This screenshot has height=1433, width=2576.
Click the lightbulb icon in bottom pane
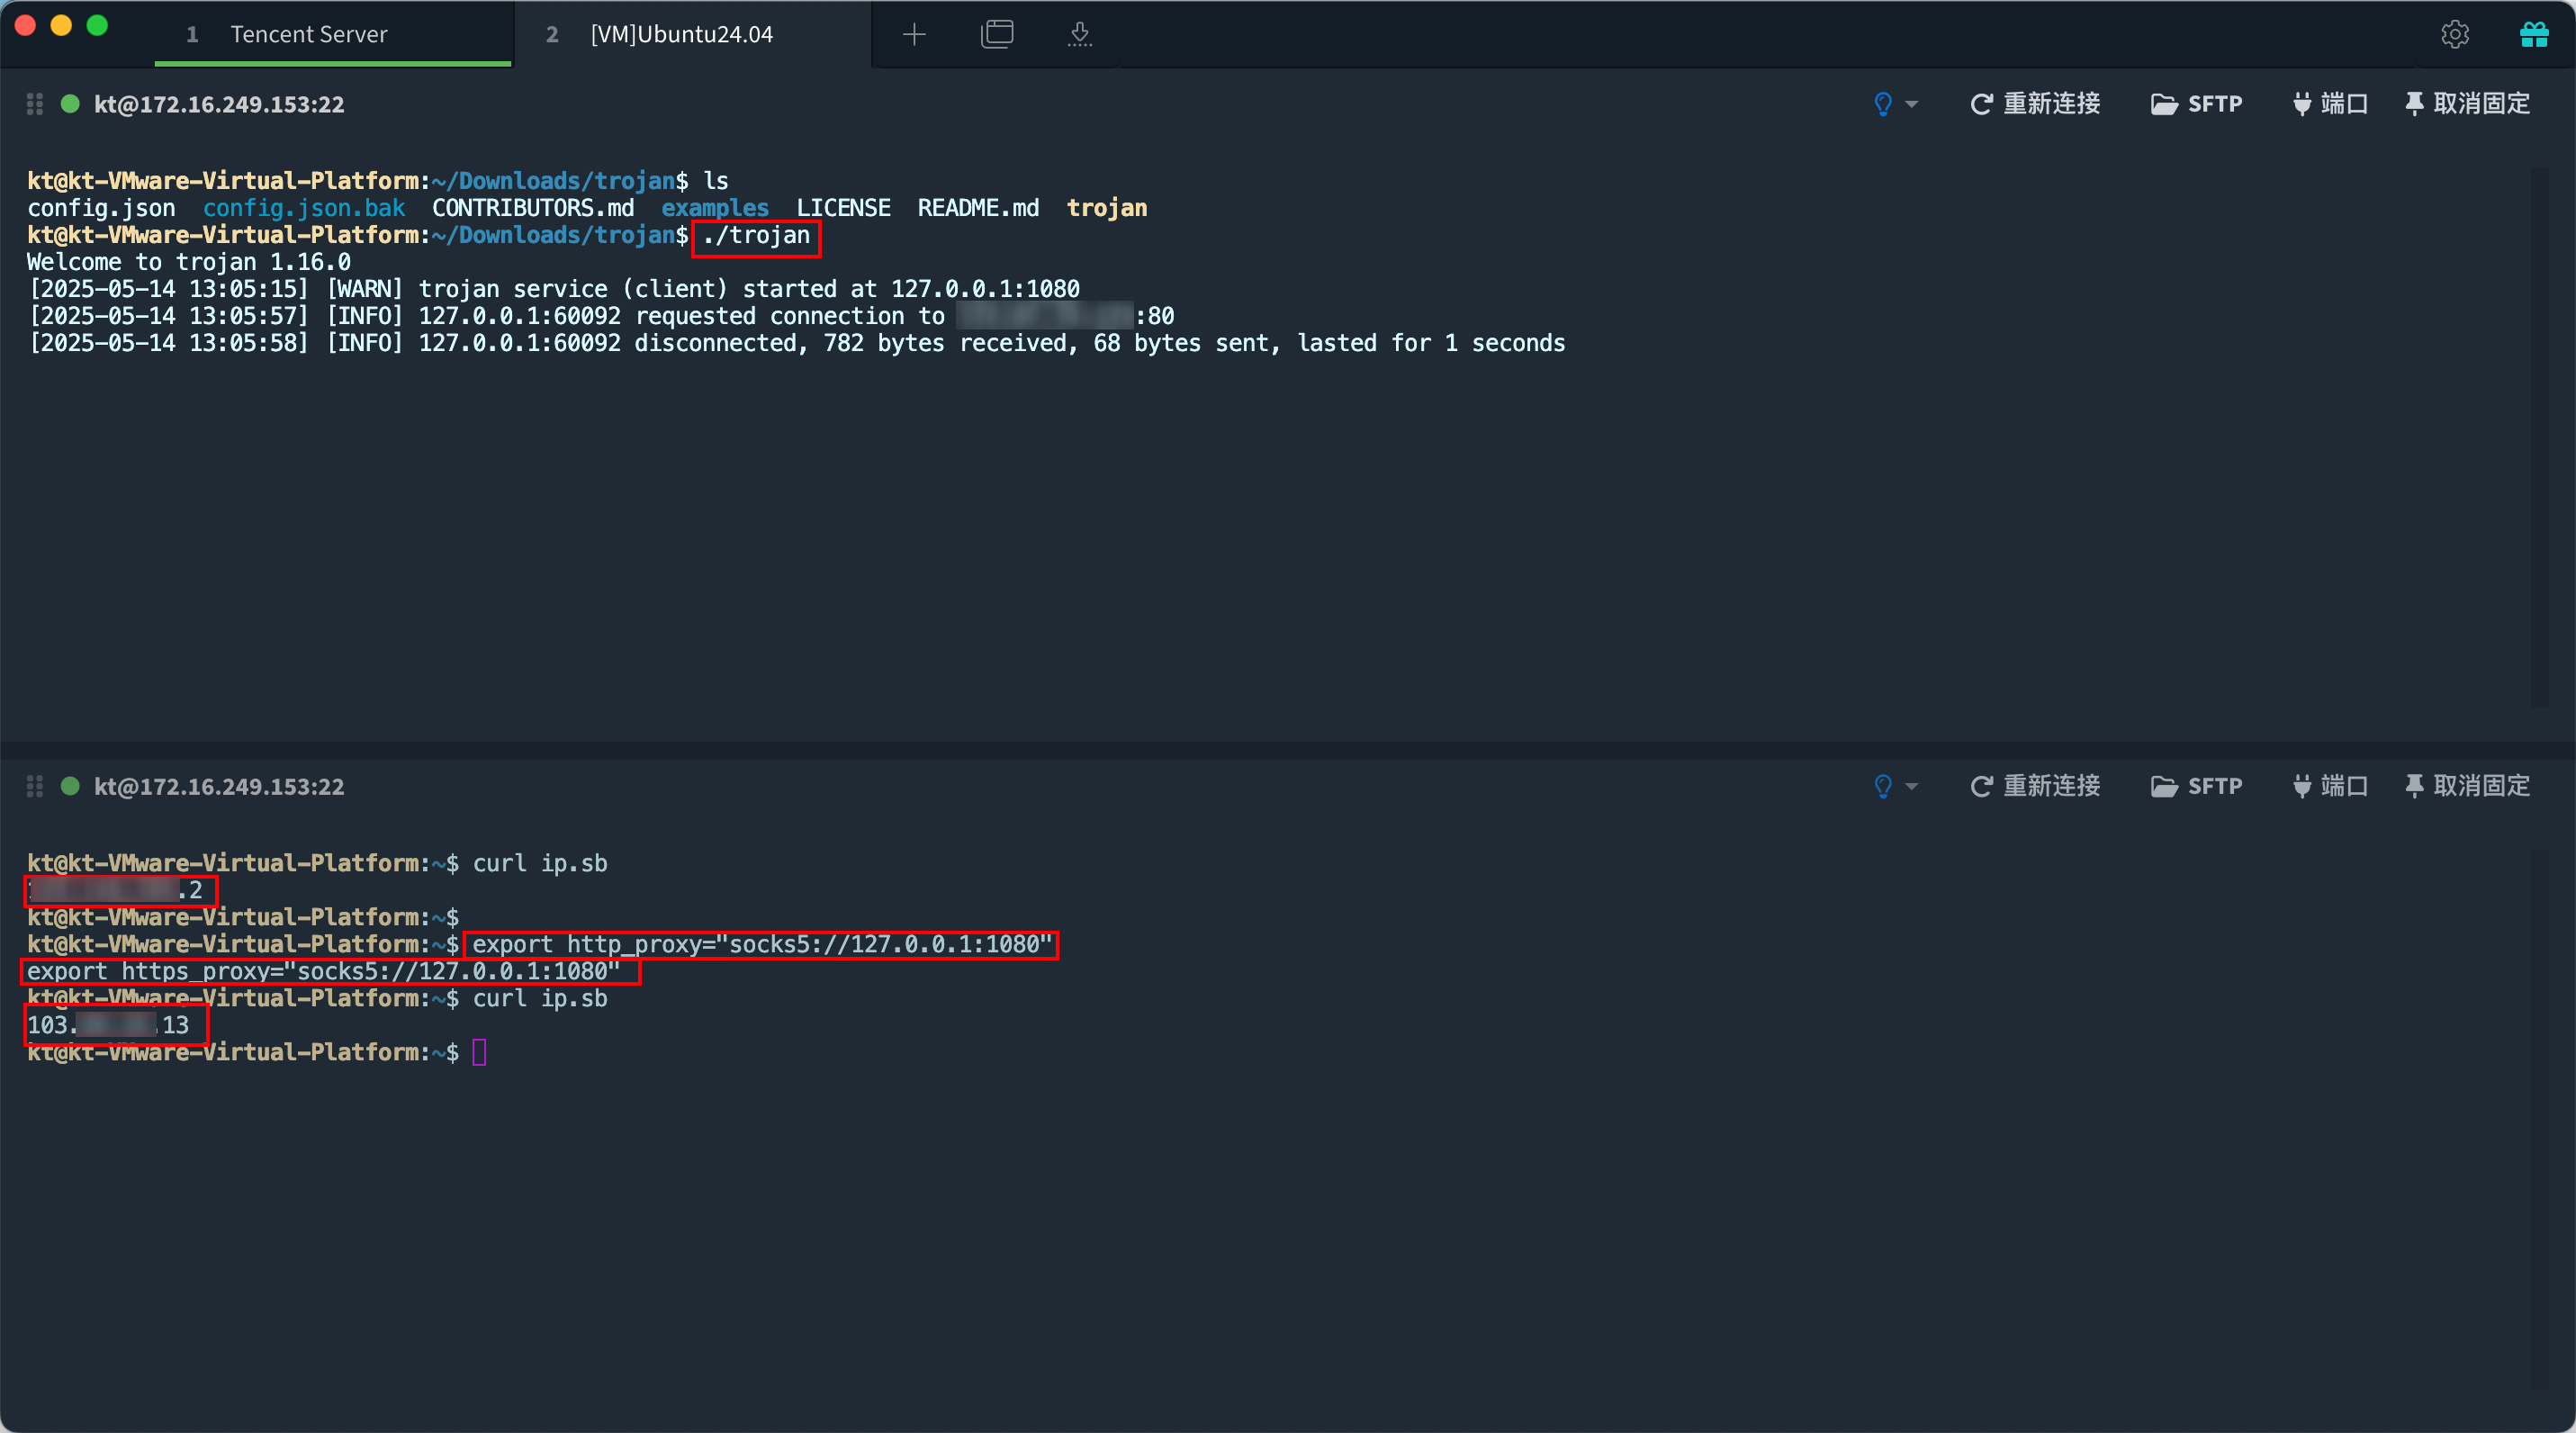click(1883, 786)
